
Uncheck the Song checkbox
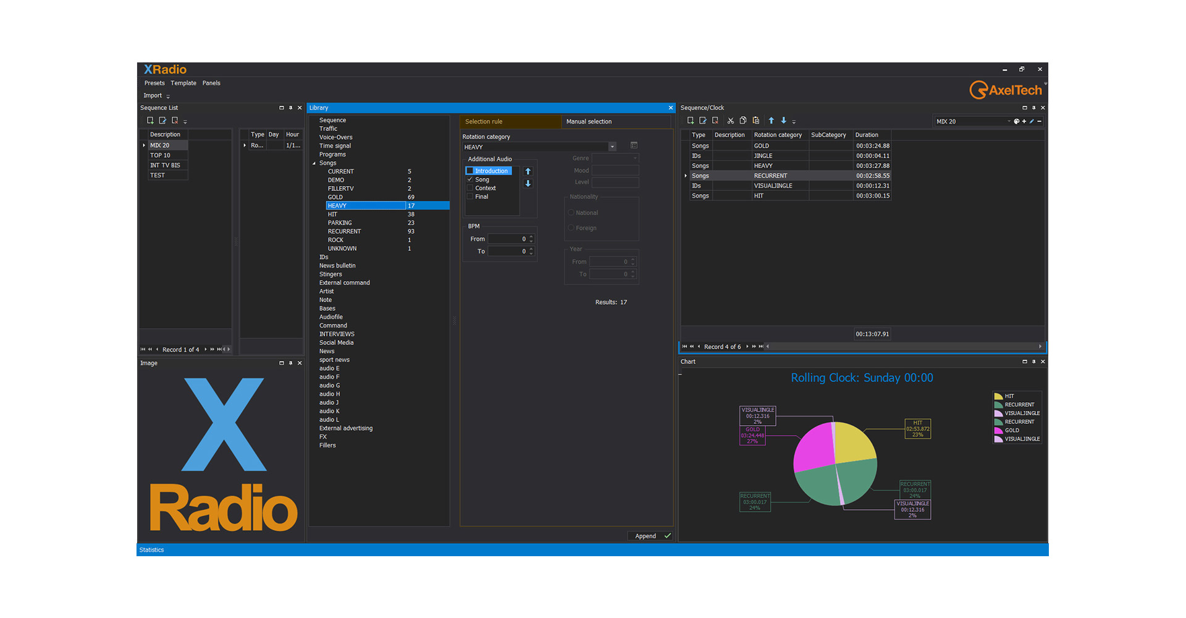coord(470,179)
